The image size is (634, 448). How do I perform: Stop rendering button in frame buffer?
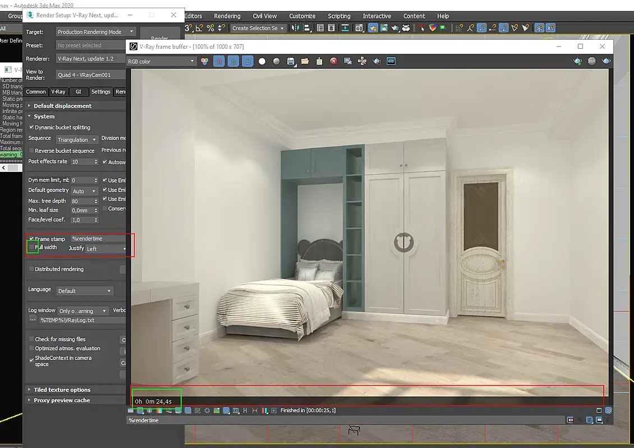(x=591, y=62)
